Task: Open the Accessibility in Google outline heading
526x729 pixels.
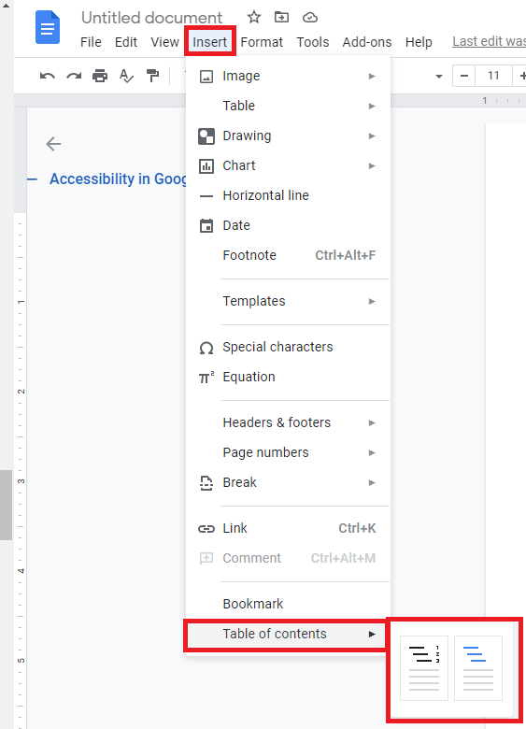Action: pos(118,179)
